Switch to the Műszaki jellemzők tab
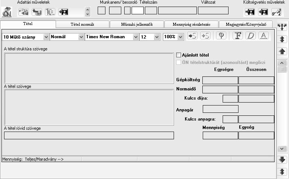The height and width of the screenshot is (179, 289). (137, 24)
